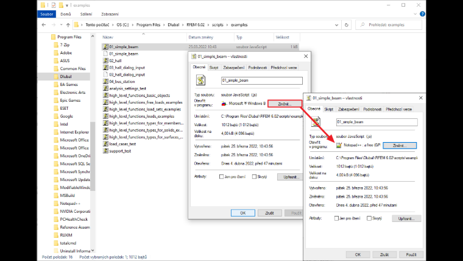Open Skript tab in right properties dialog

coord(328,109)
